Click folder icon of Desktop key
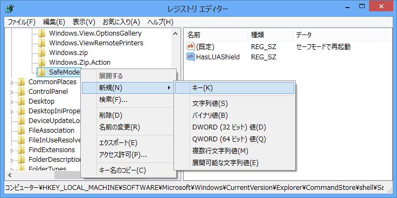This screenshot has width=397, height=198. pos(21,101)
